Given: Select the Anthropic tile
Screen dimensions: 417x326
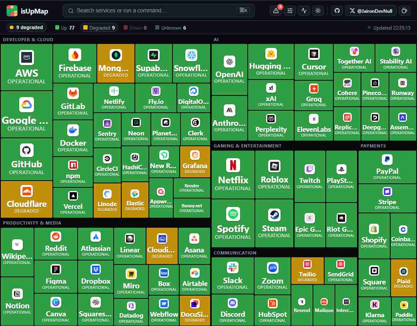Looking at the screenshot, I should pos(229,118).
